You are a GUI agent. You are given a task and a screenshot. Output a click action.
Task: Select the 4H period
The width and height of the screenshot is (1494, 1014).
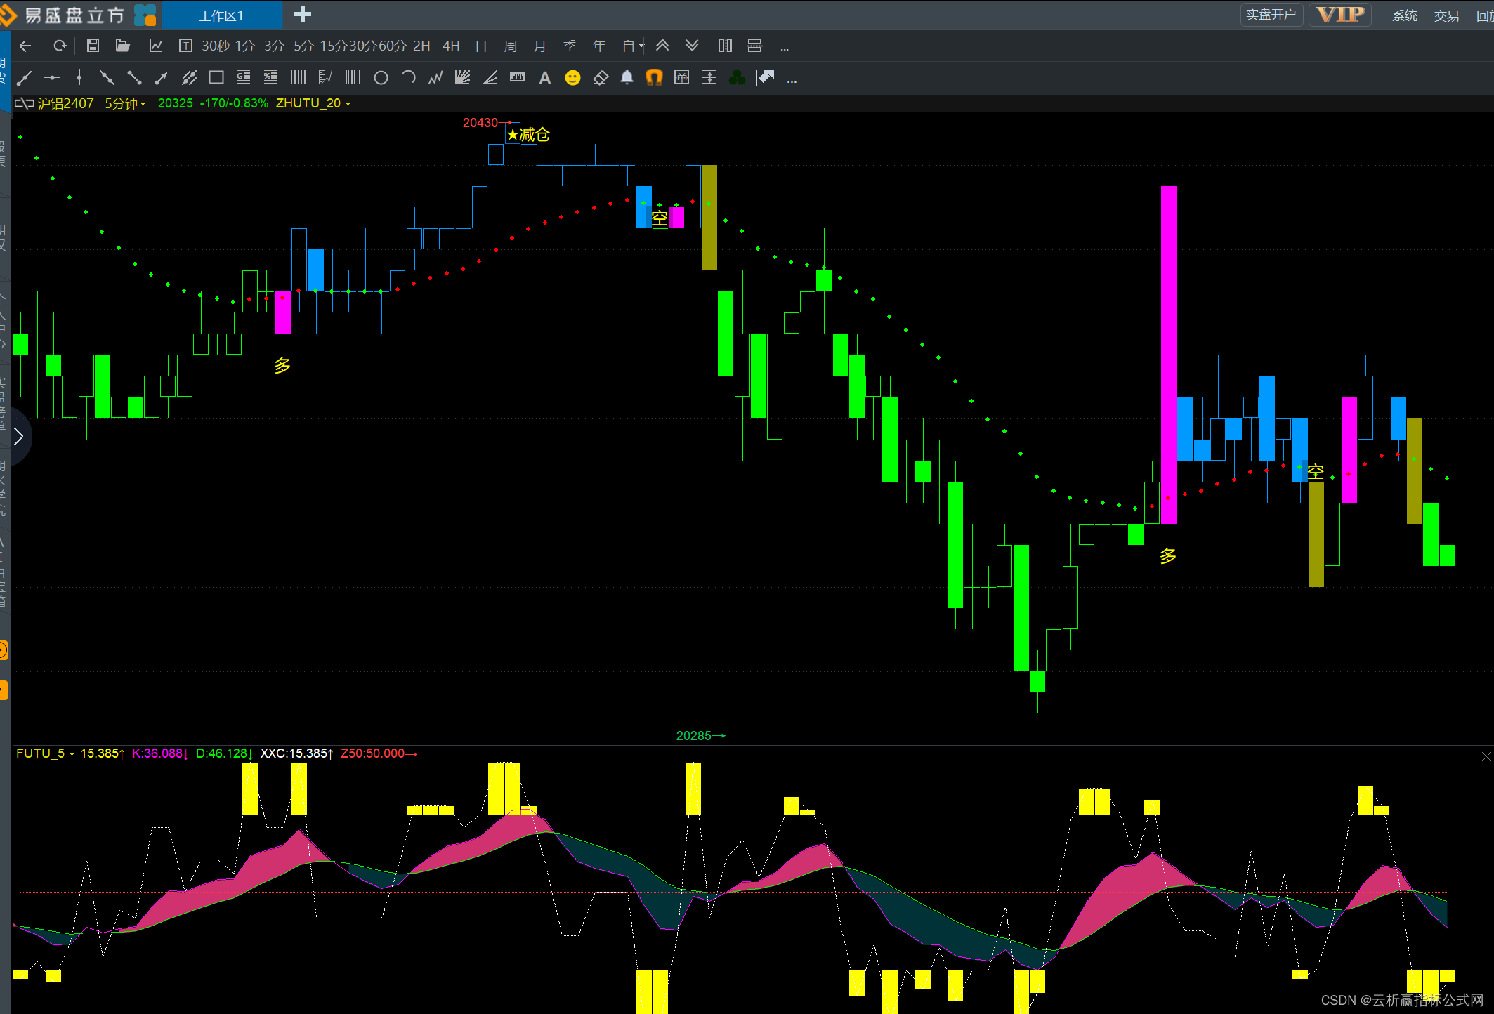click(451, 46)
